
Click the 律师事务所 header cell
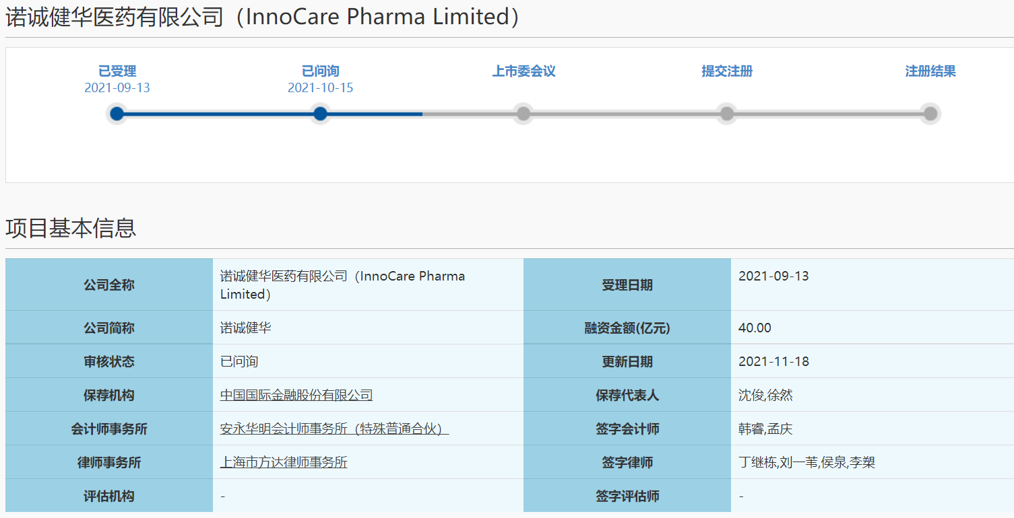pos(109,462)
